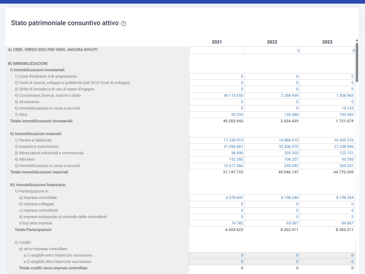
Task: Click value 16.959.576 for Terreni 2023
Action: (344, 140)
